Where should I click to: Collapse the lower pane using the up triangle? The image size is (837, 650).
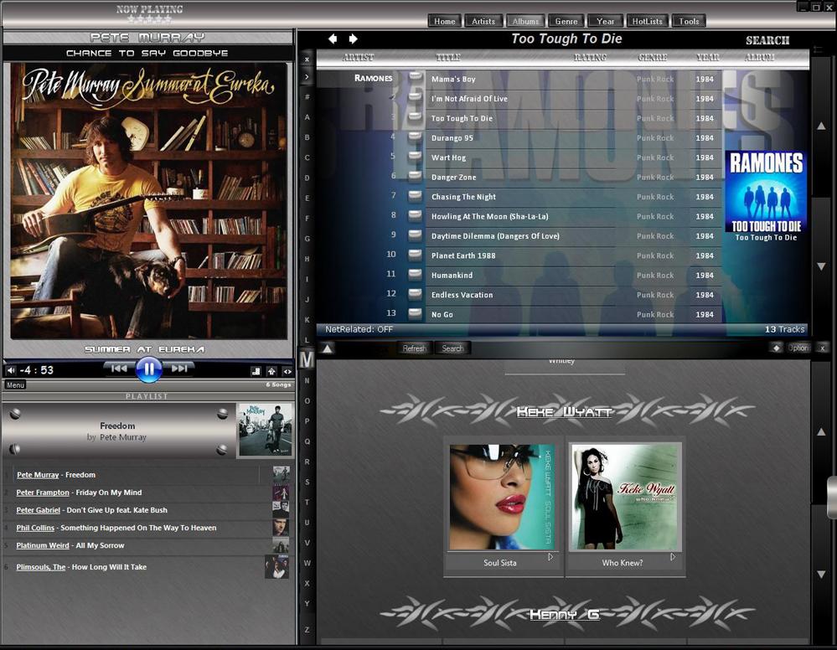328,348
